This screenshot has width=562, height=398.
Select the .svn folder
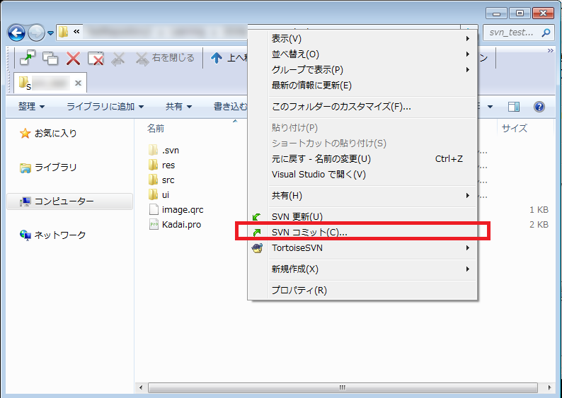click(164, 151)
